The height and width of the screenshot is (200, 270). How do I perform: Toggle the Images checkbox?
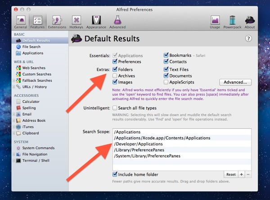pos(115,82)
